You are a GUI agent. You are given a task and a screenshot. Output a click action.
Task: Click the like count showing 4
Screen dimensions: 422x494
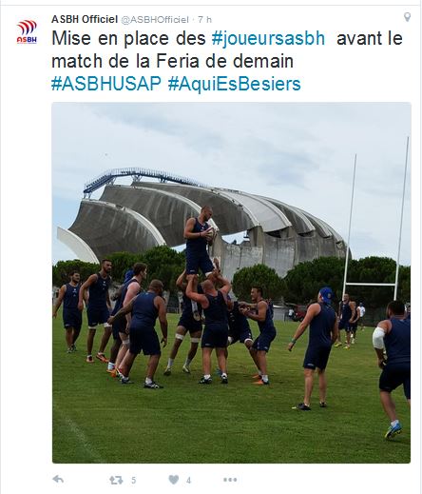click(x=188, y=481)
